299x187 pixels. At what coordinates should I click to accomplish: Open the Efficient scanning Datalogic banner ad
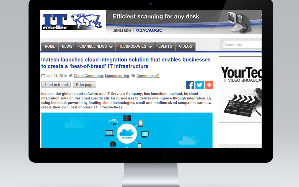184,22
